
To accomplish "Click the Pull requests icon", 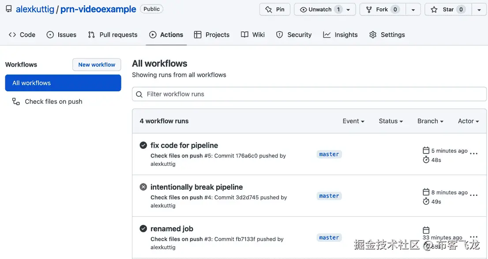I will 91,34.
